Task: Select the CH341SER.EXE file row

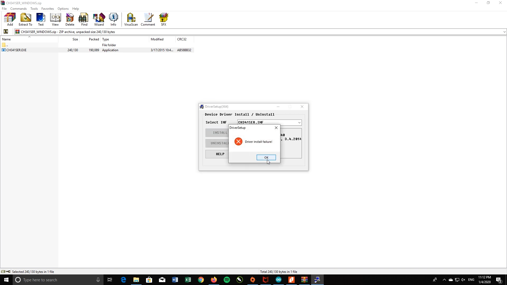Action: [97, 50]
